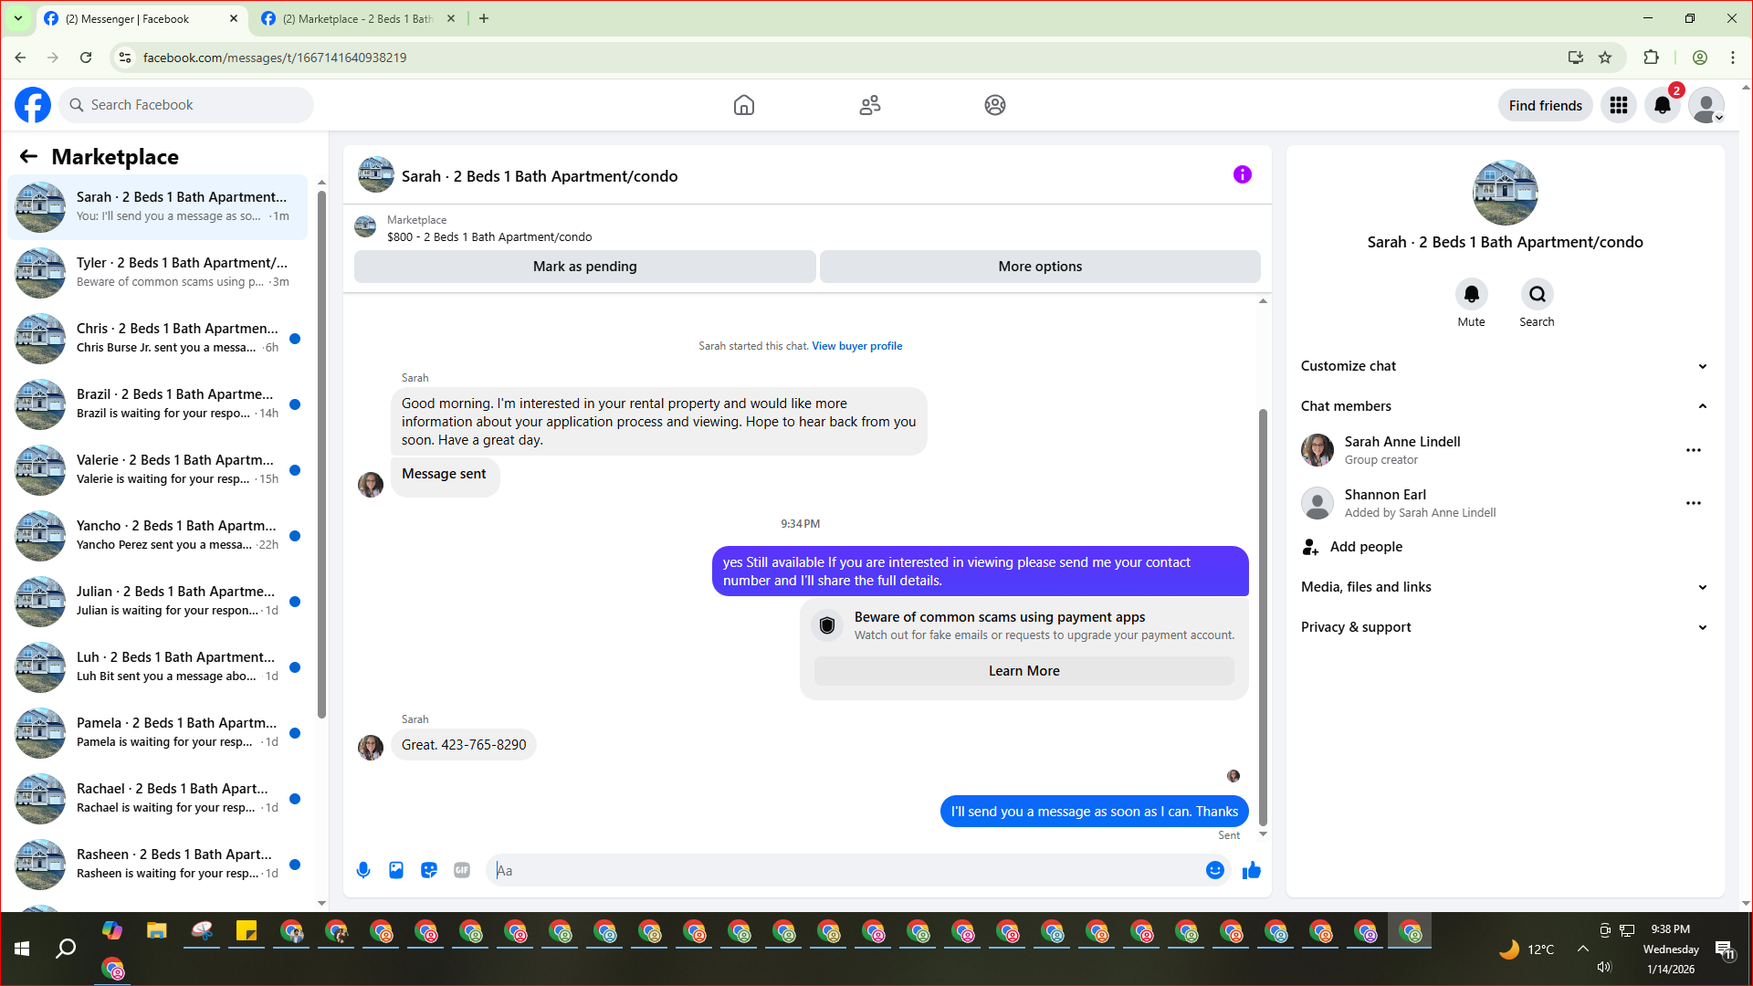1753x986 pixels.
Task: Click the purple conversation info icon
Action: point(1242,174)
